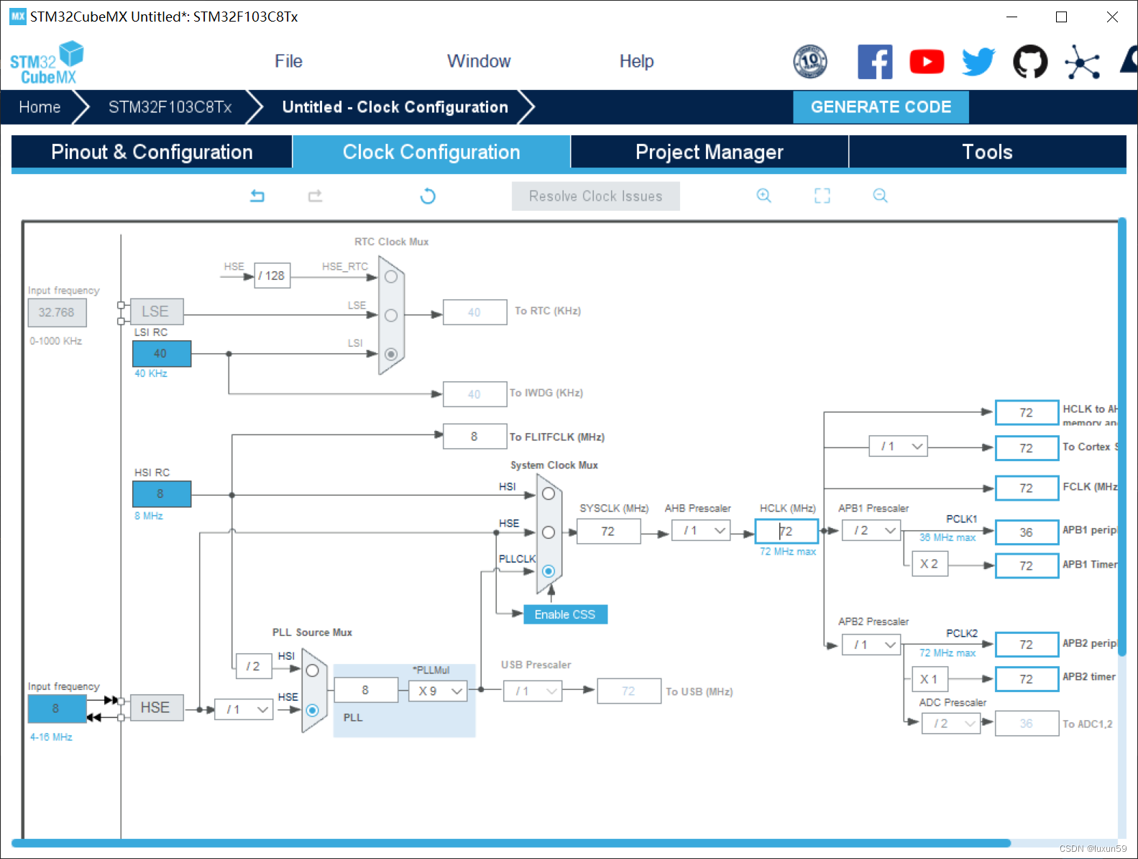Click the horizontal diagram scrollbar
The height and width of the screenshot is (859, 1138).
click(x=512, y=843)
